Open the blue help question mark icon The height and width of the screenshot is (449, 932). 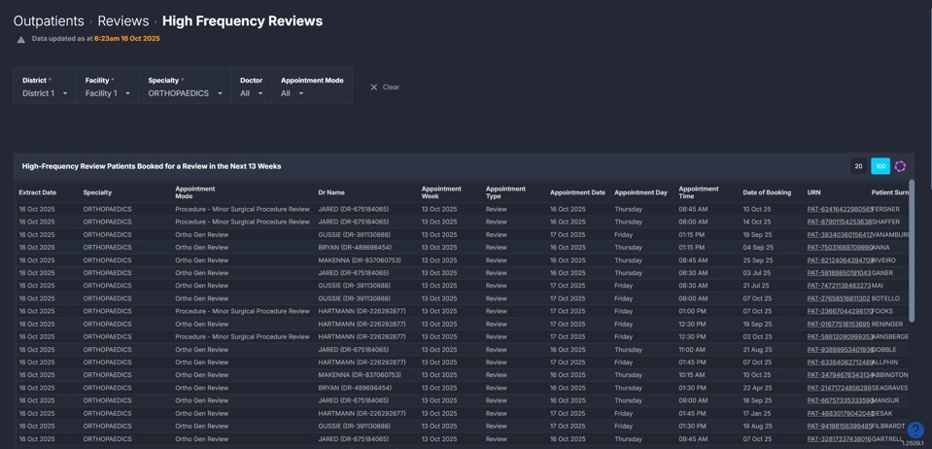(915, 430)
